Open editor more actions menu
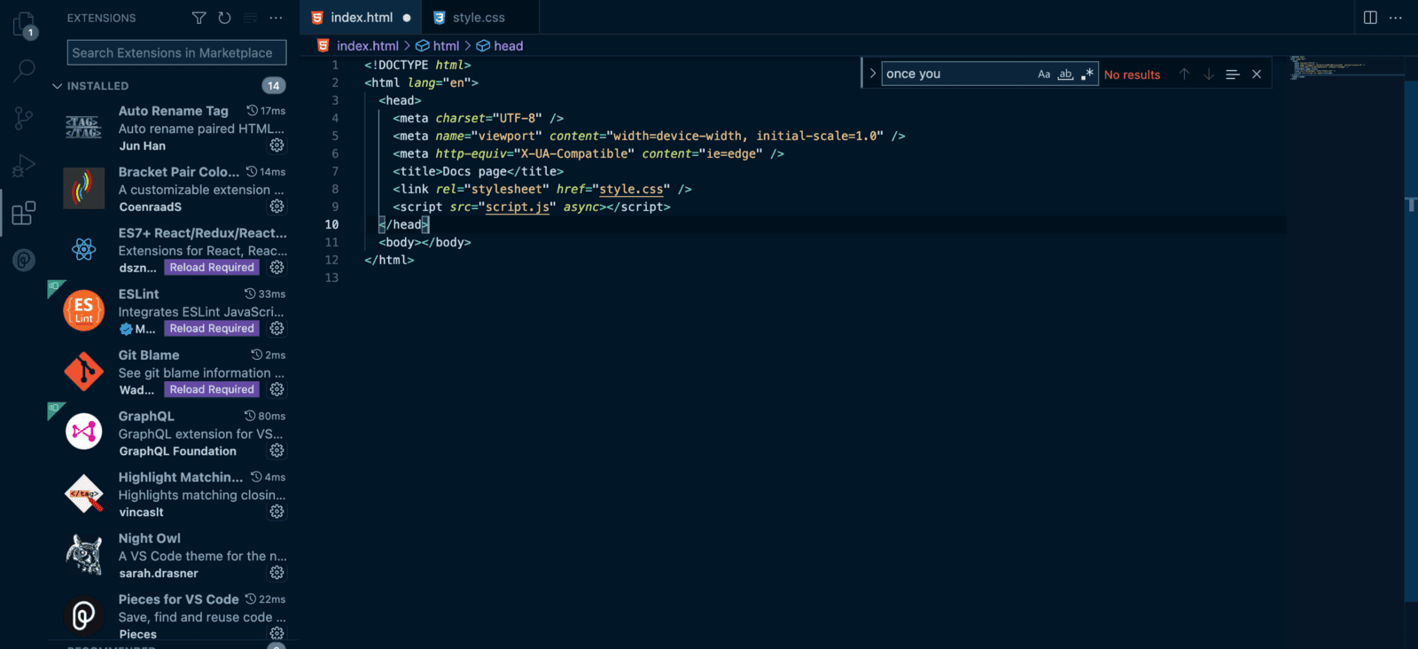The height and width of the screenshot is (649, 1418). pos(1396,18)
